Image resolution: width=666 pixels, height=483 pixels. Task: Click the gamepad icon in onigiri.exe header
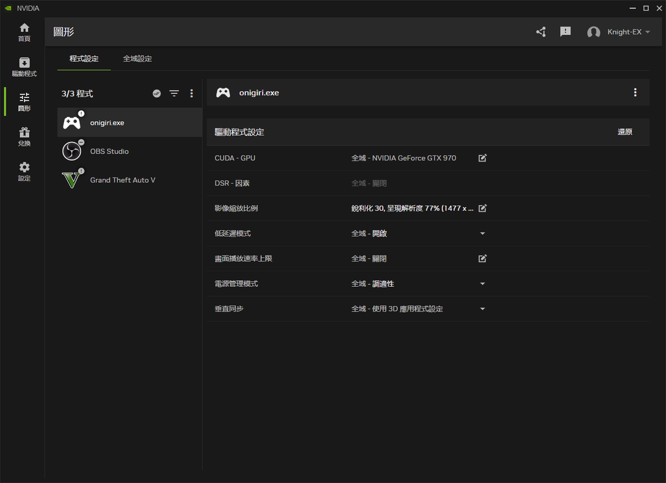point(223,92)
